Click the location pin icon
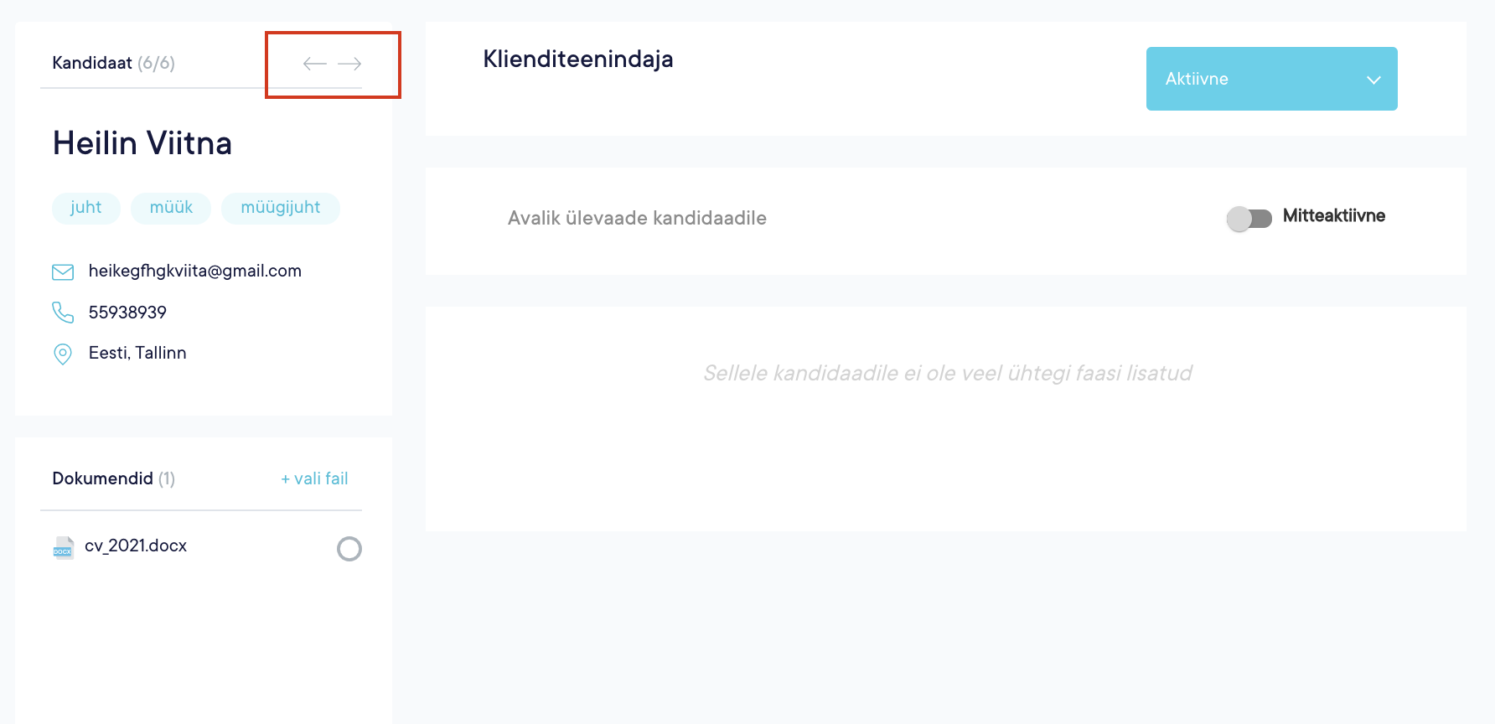 point(63,354)
